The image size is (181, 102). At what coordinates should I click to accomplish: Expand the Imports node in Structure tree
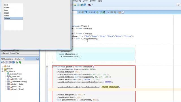click(x=2, y=69)
